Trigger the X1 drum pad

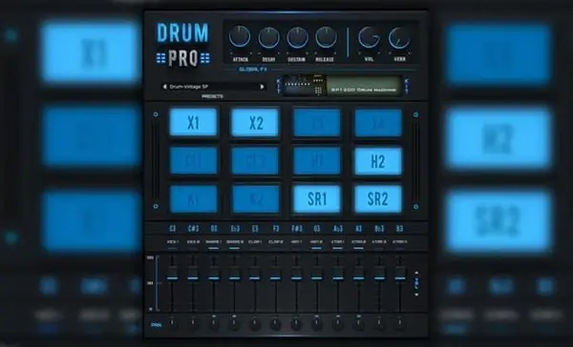193,122
